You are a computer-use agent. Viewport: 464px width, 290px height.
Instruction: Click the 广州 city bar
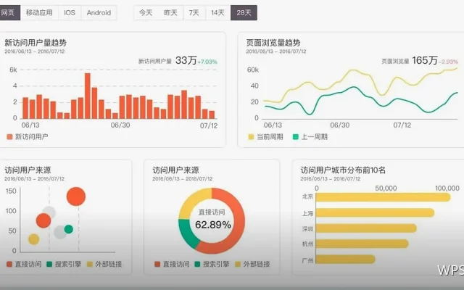coord(345,260)
